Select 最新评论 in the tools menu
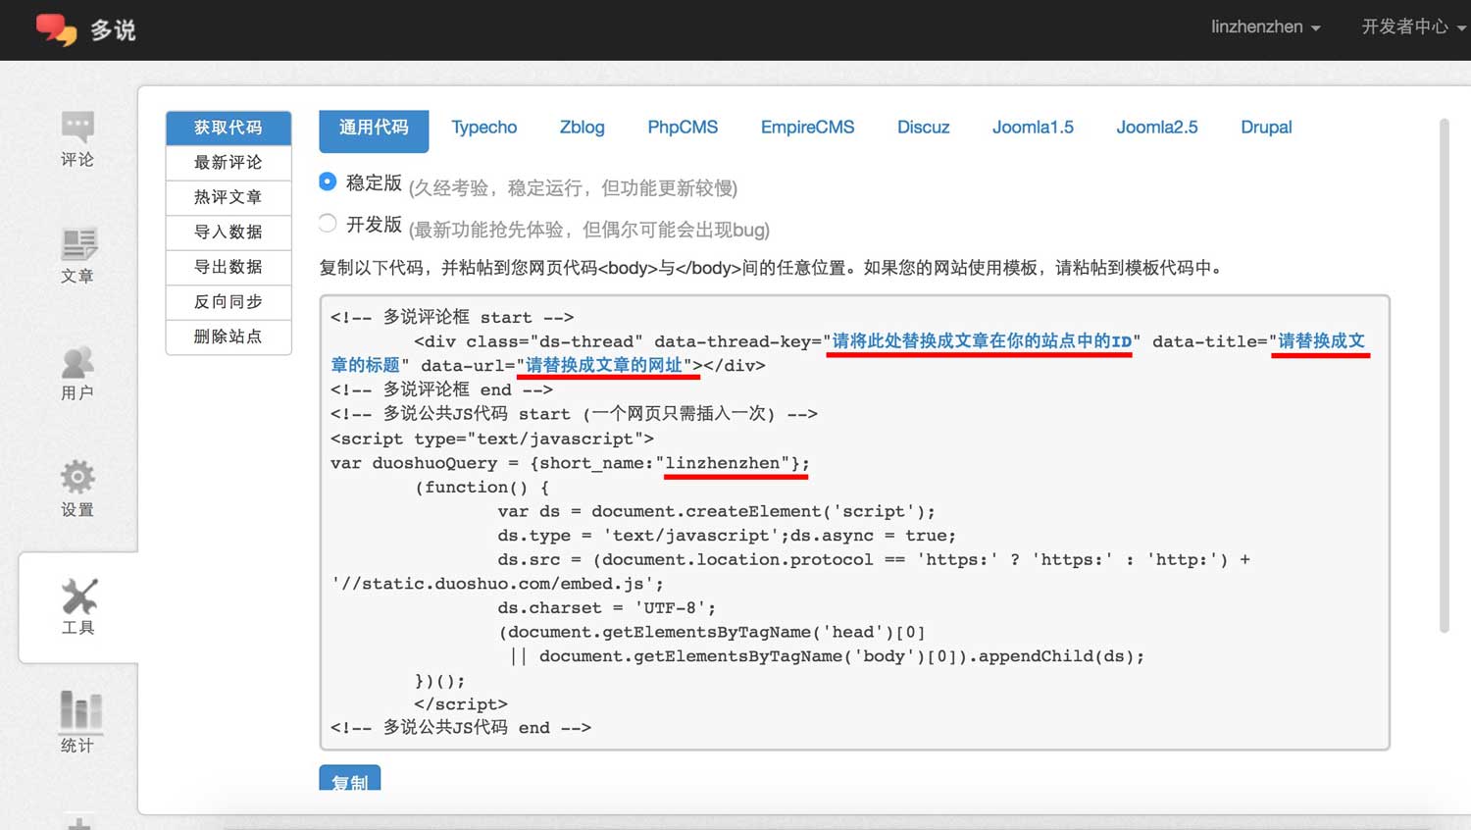 [x=228, y=163]
